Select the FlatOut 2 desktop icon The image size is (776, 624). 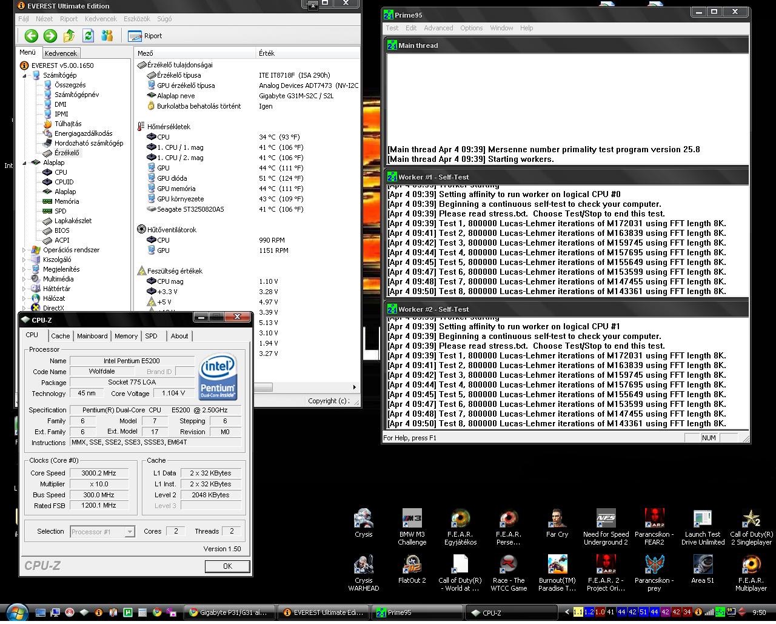(412, 569)
